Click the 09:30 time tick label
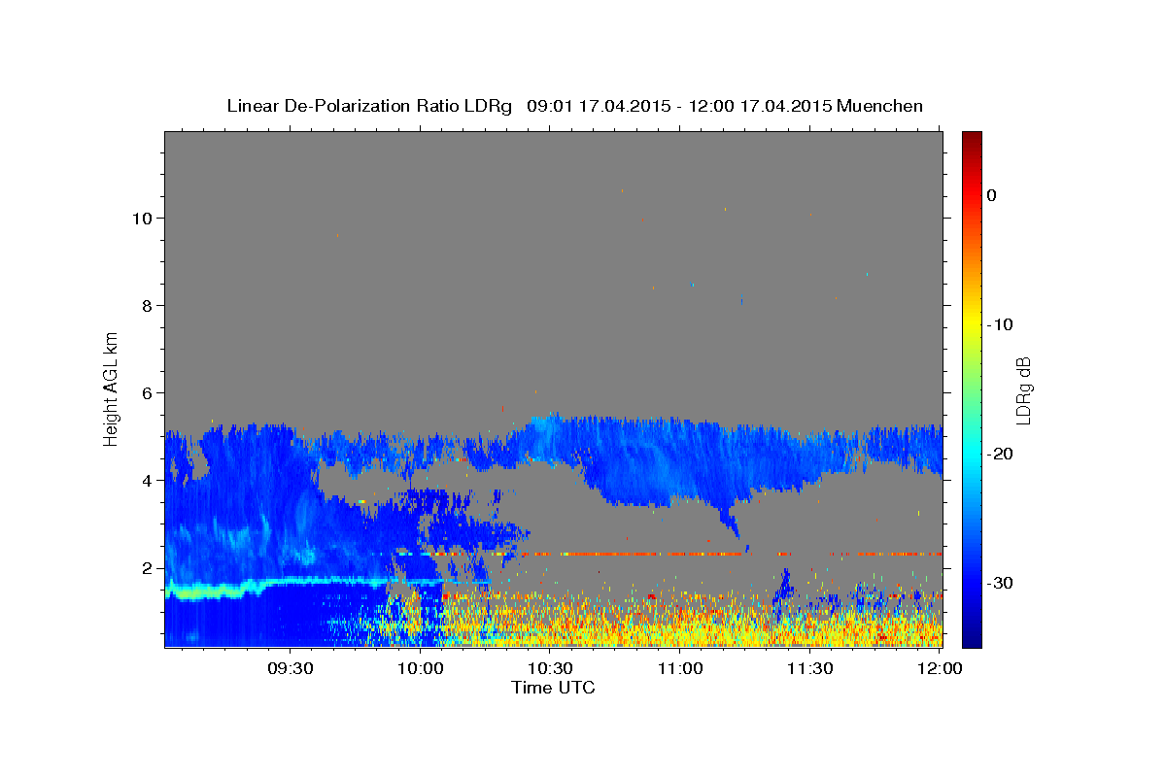Image resolution: width=1166 pixels, height=777 pixels. tap(291, 669)
